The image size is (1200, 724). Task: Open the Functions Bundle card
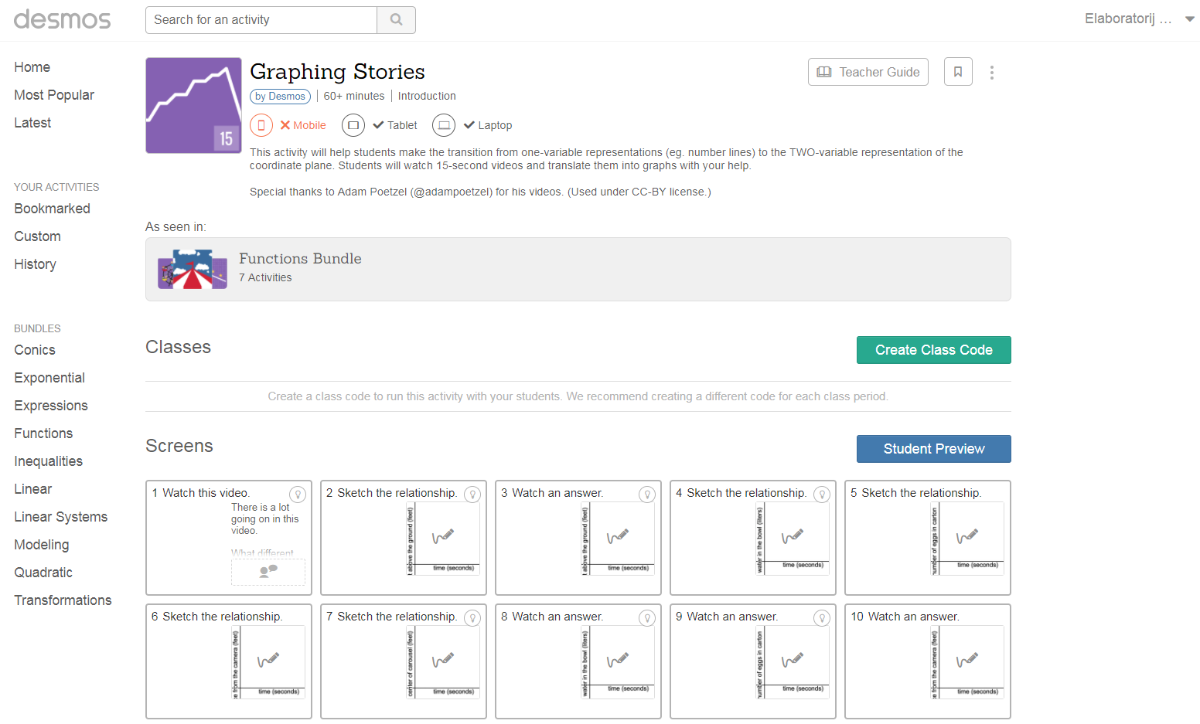point(578,269)
